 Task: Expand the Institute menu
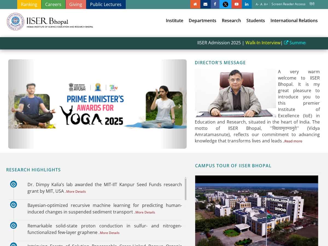coord(174,20)
